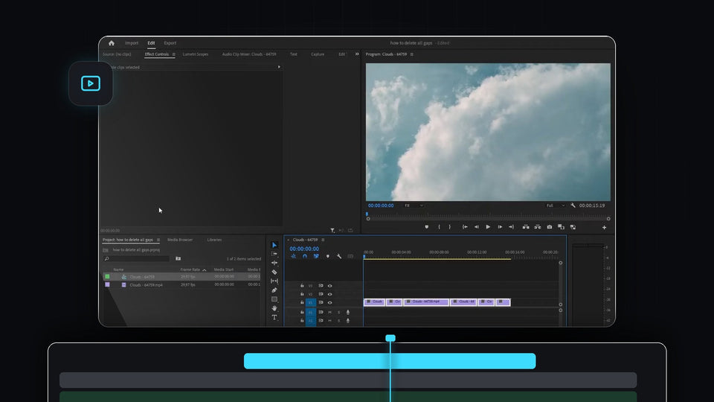Viewport: 714px width, 402px height.
Task: Select the Selection tool arrow
Action: [x=274, y=245]
